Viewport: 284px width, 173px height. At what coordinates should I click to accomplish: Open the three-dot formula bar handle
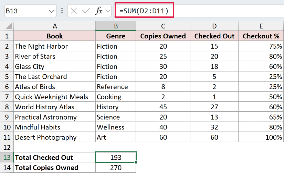pos(62,11)
